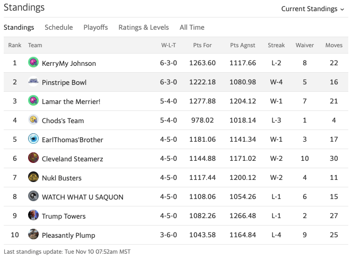Open the Trump Towers team link

64,216
